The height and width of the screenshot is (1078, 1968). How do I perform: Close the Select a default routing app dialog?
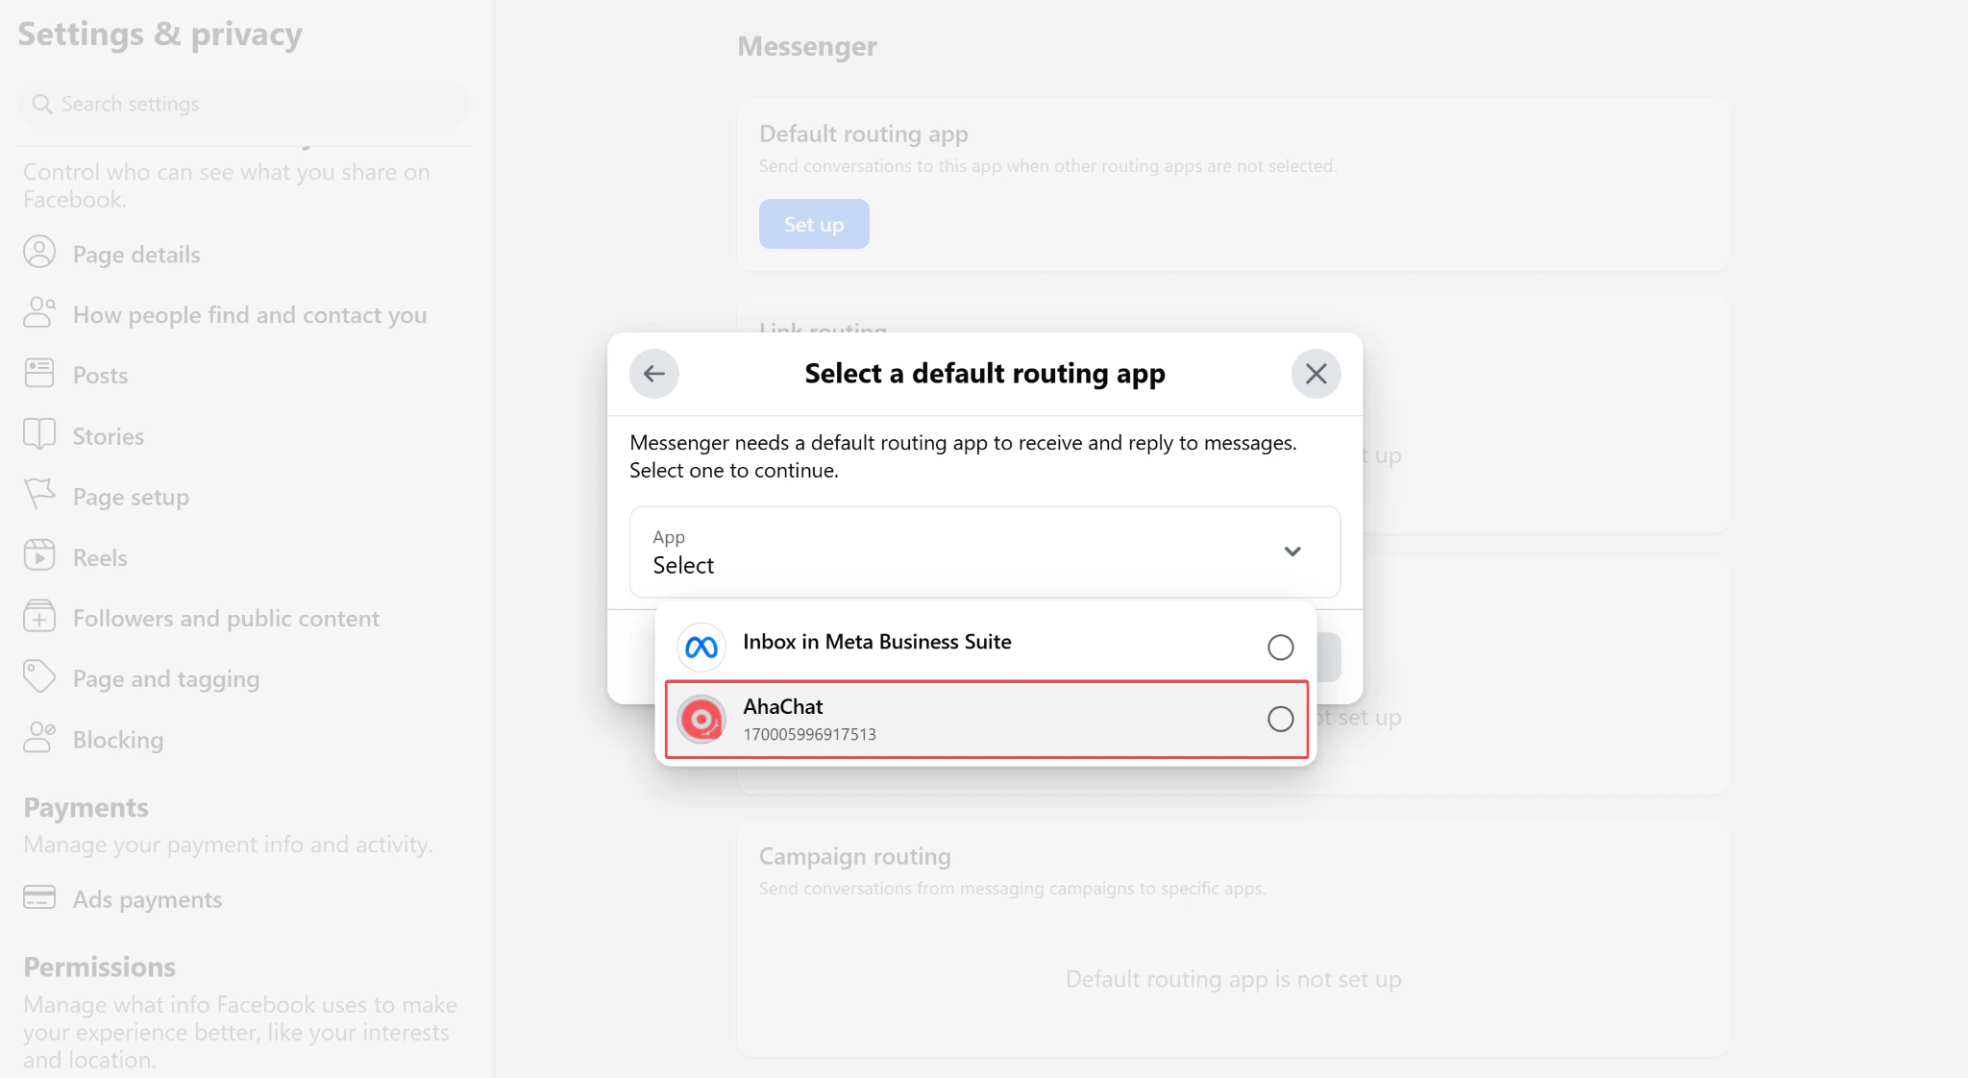[1316, 374]
